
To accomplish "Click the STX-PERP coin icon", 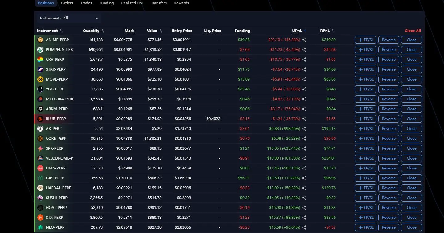I will (40, 218).
